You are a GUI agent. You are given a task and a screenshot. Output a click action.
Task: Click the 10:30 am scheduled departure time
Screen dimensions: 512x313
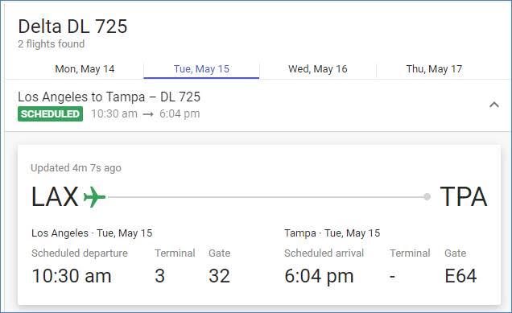click(x=72, y=276)
